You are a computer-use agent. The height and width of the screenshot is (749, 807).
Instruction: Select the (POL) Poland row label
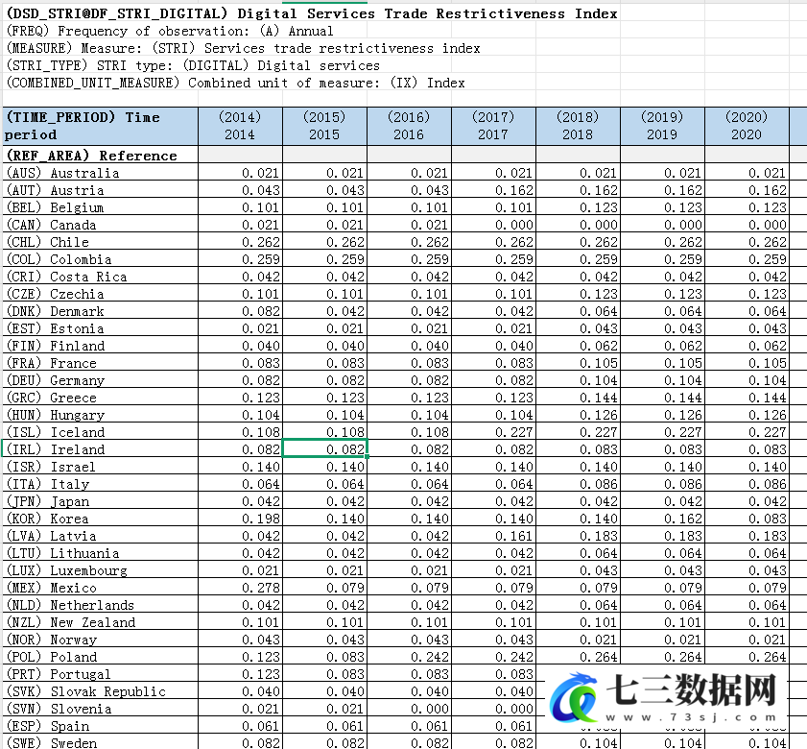point(101,656)
